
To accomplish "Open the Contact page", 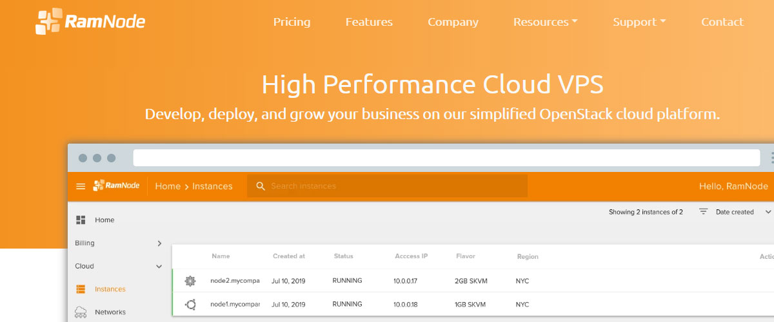I will click(722, 22).
